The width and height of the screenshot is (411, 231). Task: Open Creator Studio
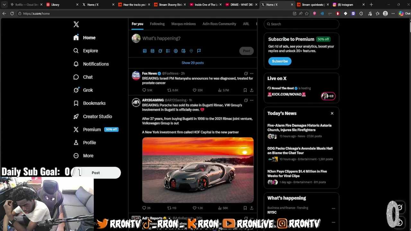(93, 116)
